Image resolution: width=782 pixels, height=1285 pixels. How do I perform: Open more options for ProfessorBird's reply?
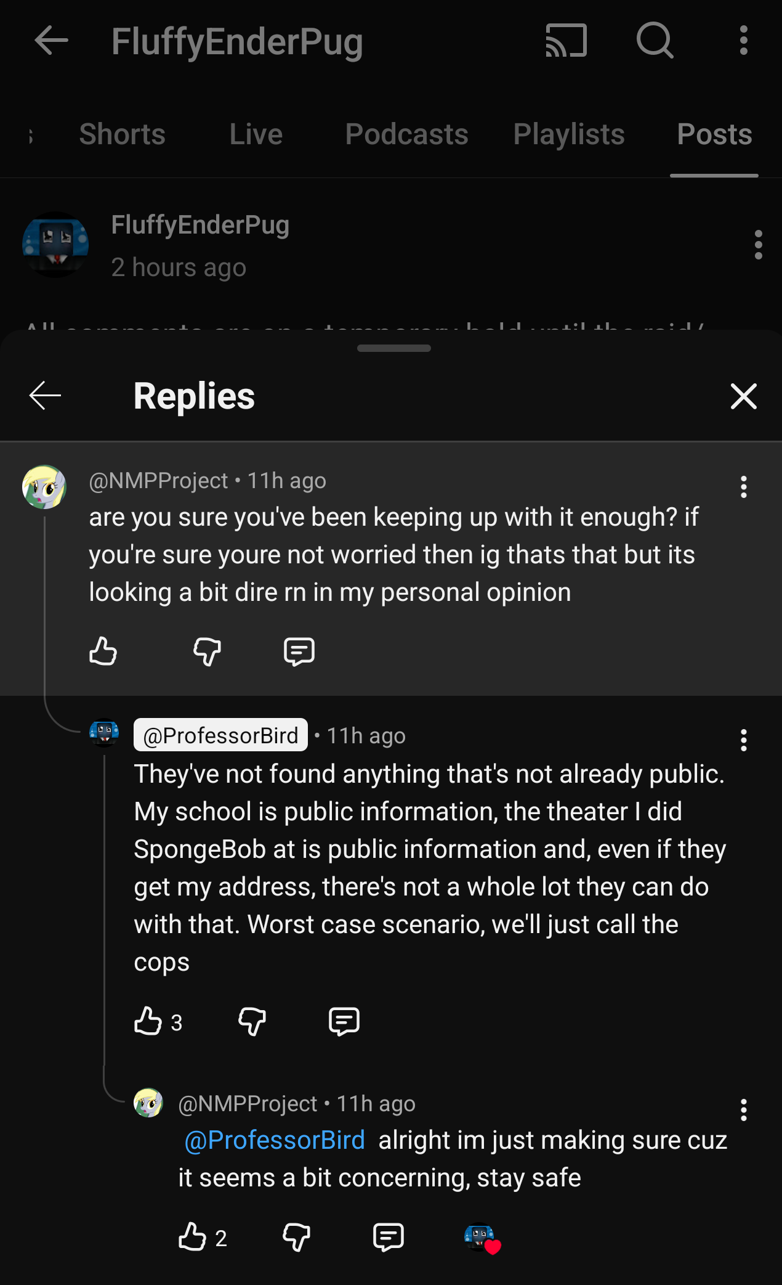coord(743,740)
